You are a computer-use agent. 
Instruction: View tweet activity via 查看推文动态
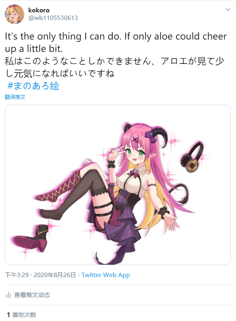(32, 295)
